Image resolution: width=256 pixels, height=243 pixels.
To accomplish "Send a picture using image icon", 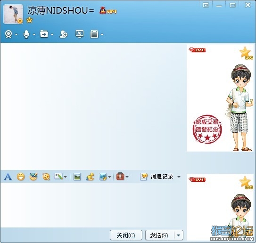I will point(77,177).
